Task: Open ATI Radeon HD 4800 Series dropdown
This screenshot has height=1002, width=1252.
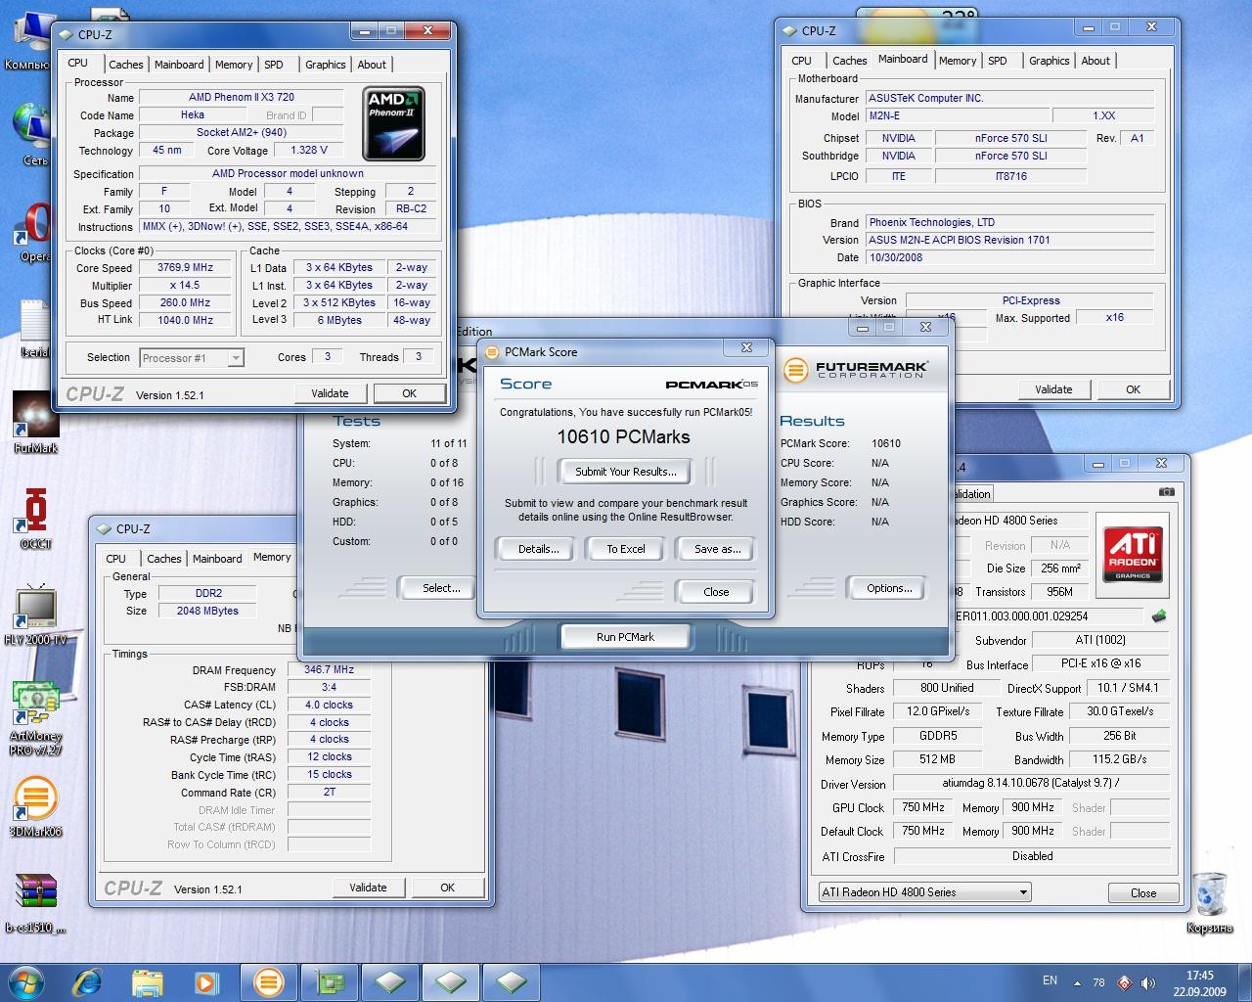Action: pyautogui.click(x=924, y=892)
